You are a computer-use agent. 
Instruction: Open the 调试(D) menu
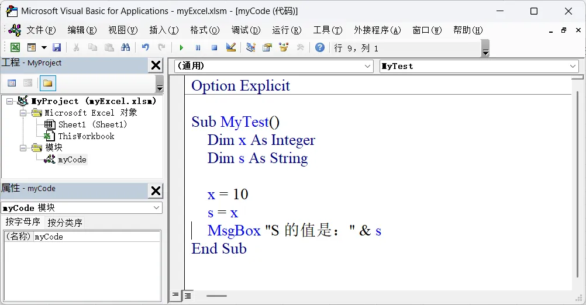pos(246,30)
